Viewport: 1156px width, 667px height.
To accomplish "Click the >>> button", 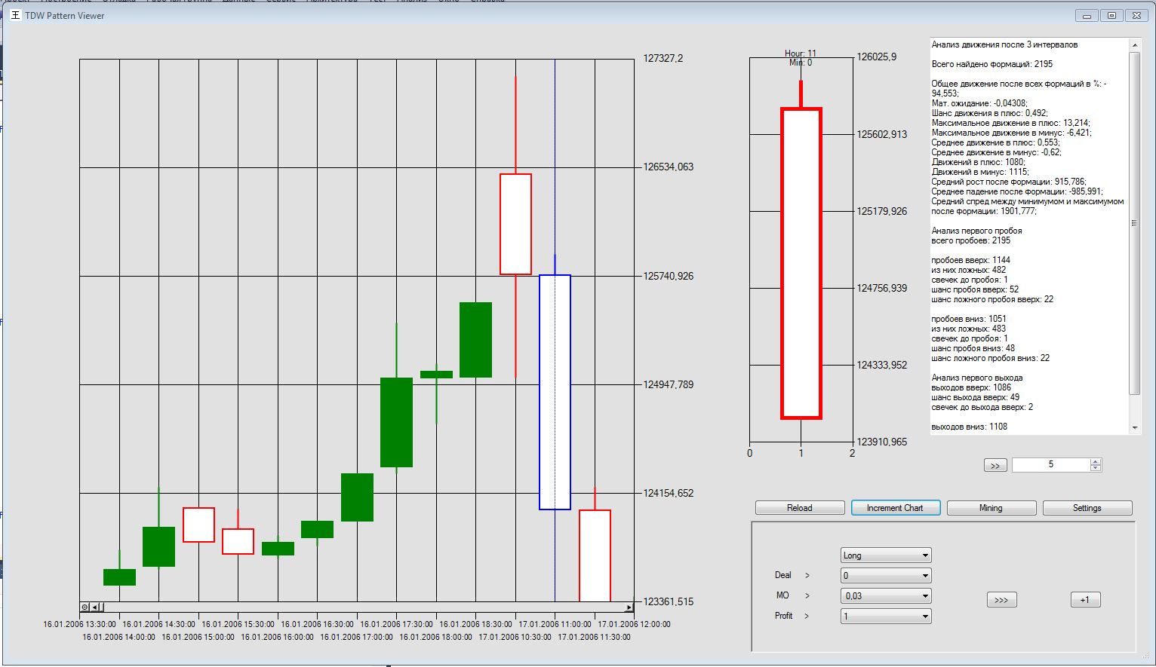I will click(1001, 600).
